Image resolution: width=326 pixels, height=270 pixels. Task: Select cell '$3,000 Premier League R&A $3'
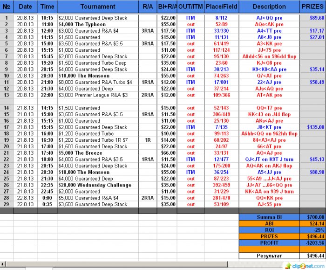tap(98, 95)
